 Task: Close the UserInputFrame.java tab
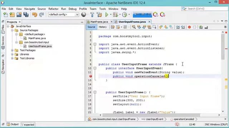(x=149, y=22)
